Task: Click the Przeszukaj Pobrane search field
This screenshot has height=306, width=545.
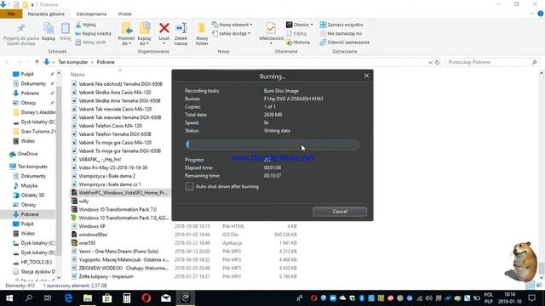Action: click(x=492, y=62)
